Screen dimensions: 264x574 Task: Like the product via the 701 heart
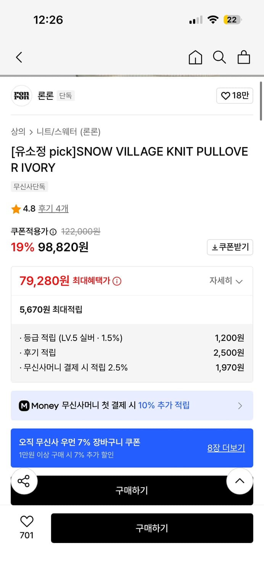[x=26, y=521]
